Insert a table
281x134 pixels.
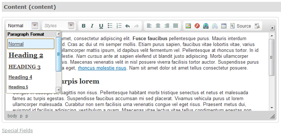[224, 26]
